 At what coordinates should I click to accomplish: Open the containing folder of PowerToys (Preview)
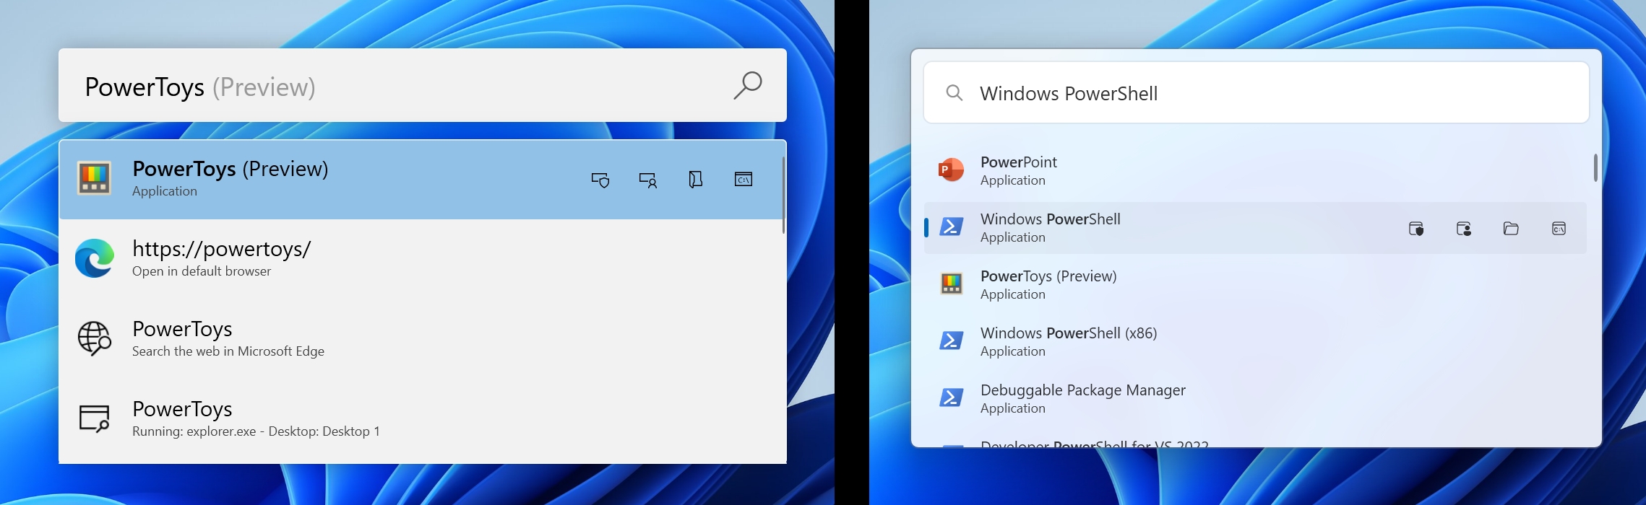[695, 180]
